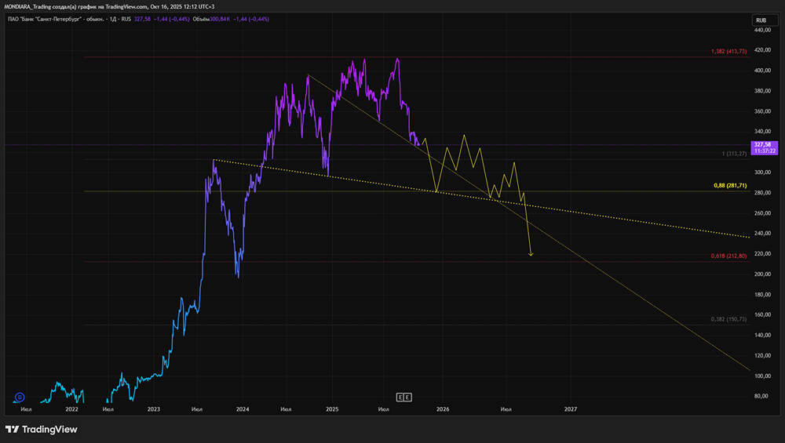This screenshot has width=785, height=443.
Task: Click the yellow forecast arrow tip near 220
Action: (x=531, y=255)
